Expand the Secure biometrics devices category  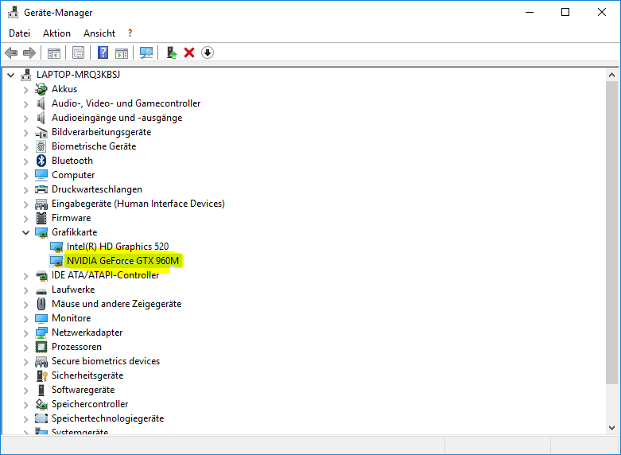[x=25, y=361]
